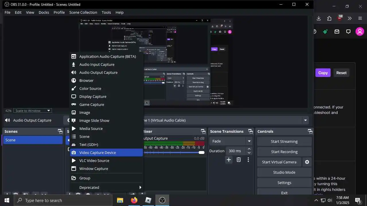Image resolution: width=367 pixels, height=206 pixels.
Task: Enable Studio Mode
Action: 284,172
